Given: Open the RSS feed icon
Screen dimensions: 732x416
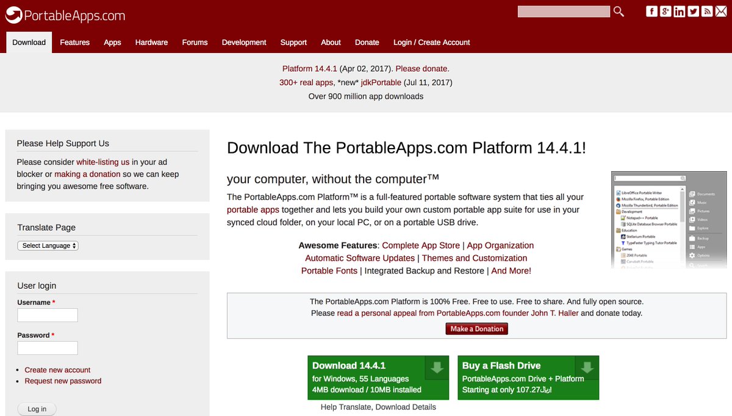Looking at the screenshot, I should point(707,12).
